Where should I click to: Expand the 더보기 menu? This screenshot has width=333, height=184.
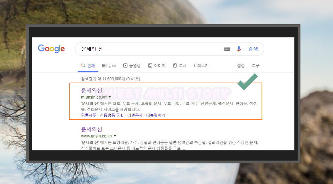click(201, 65)
